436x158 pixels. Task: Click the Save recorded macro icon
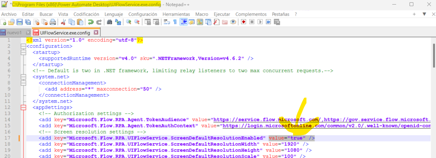[277, 22]
